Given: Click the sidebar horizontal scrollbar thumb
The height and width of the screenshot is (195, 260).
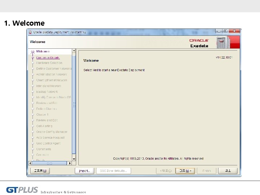Looking at the screenshot, I should (x=49, y=163).
